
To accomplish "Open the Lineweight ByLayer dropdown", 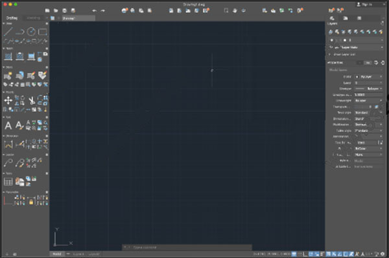I will click(x=368, y=100).
